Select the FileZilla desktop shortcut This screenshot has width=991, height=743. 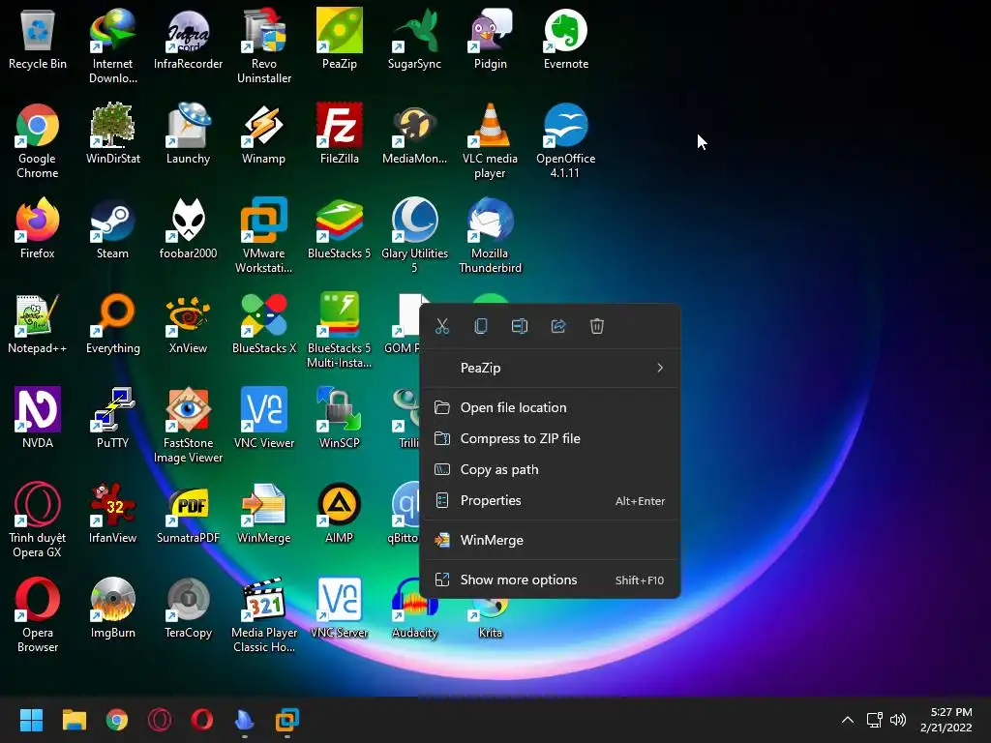[x=340, y=134]
